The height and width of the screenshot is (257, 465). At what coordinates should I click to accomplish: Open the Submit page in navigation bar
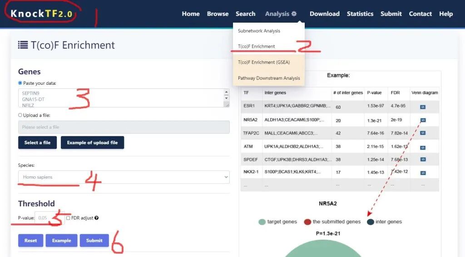click(x=391, y=14)
